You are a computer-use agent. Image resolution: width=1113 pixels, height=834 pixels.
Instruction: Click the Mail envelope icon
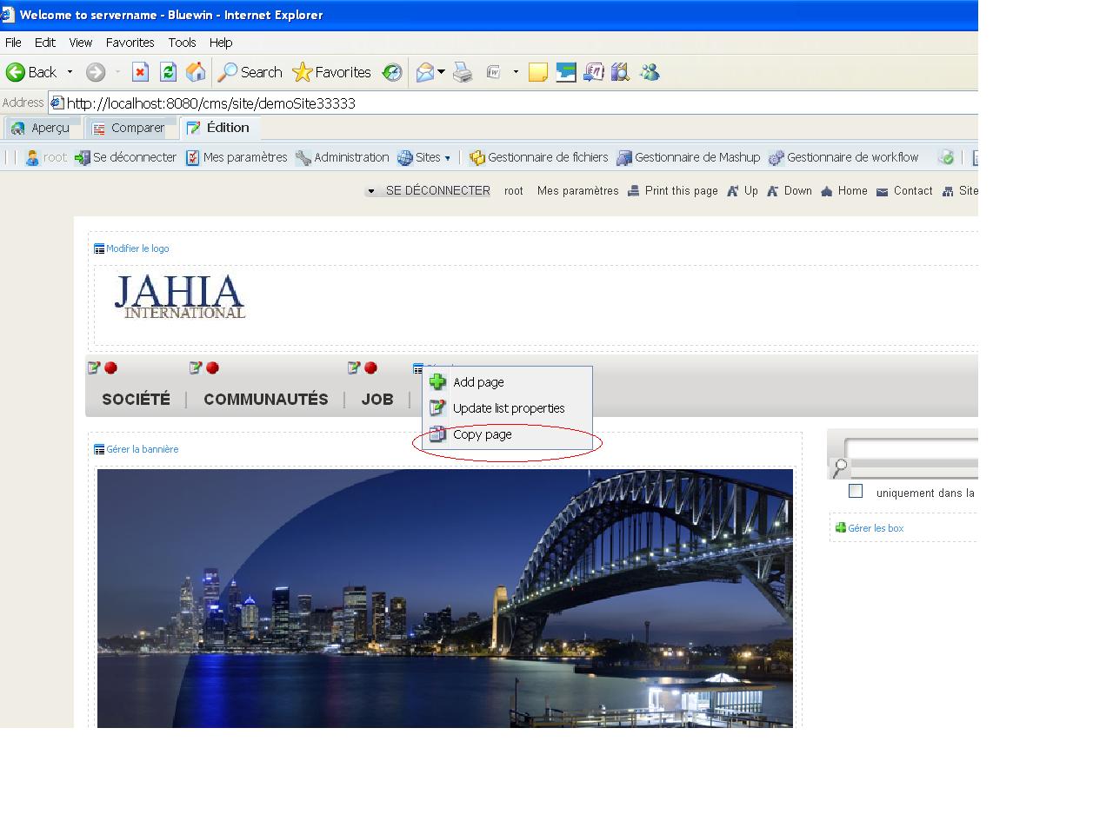tap(424, 72)
